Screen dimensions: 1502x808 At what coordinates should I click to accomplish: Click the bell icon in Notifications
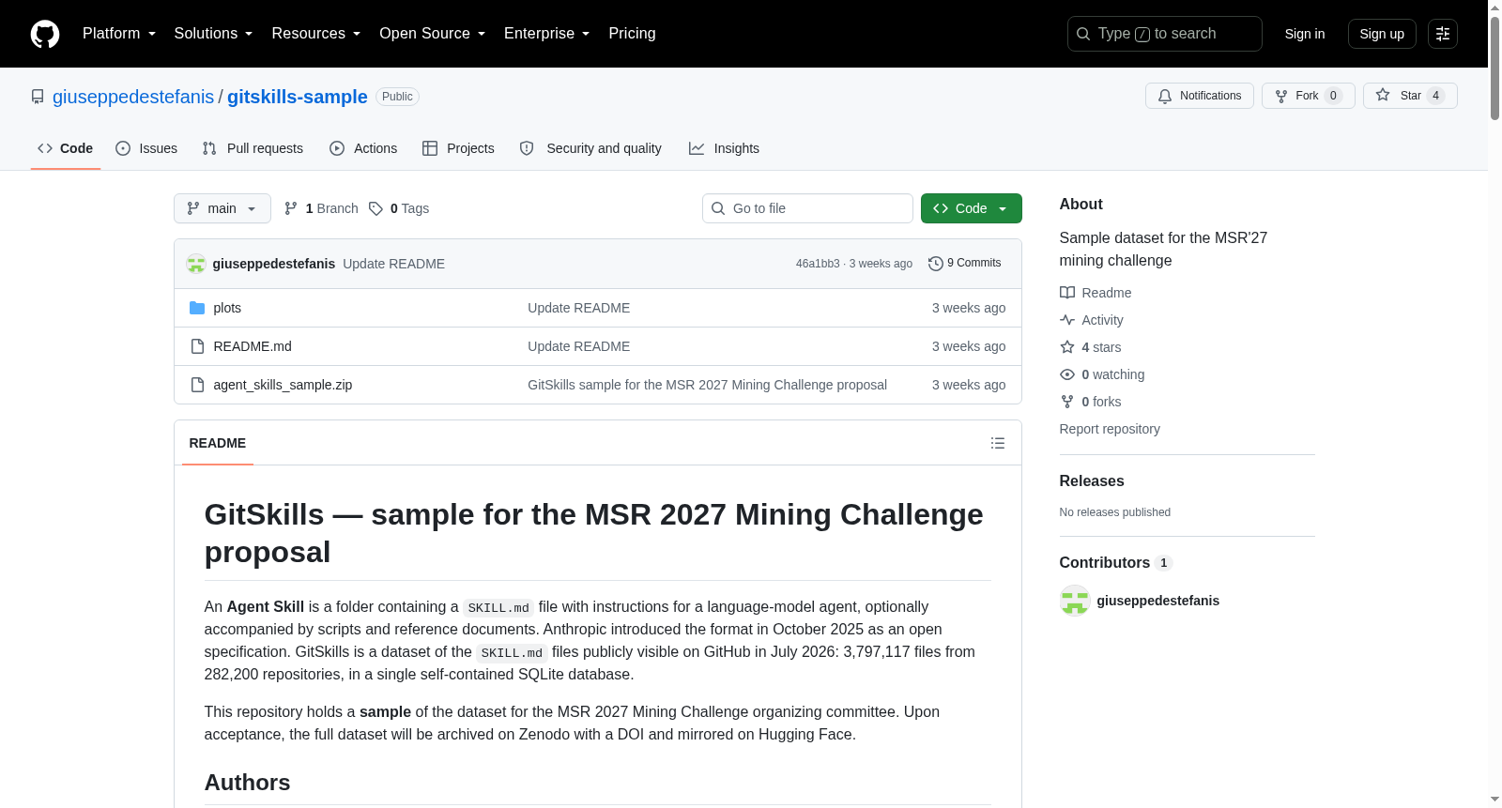click(x=1165, y=96)
